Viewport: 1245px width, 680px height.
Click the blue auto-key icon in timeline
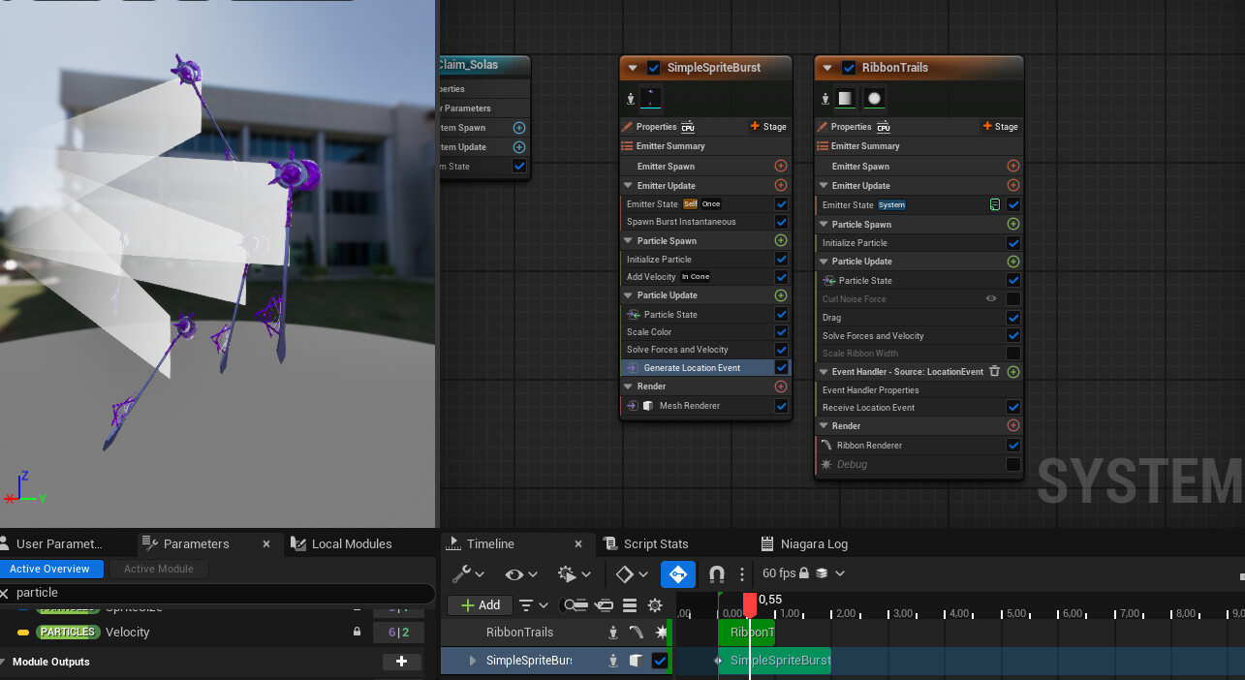(678, 574)
